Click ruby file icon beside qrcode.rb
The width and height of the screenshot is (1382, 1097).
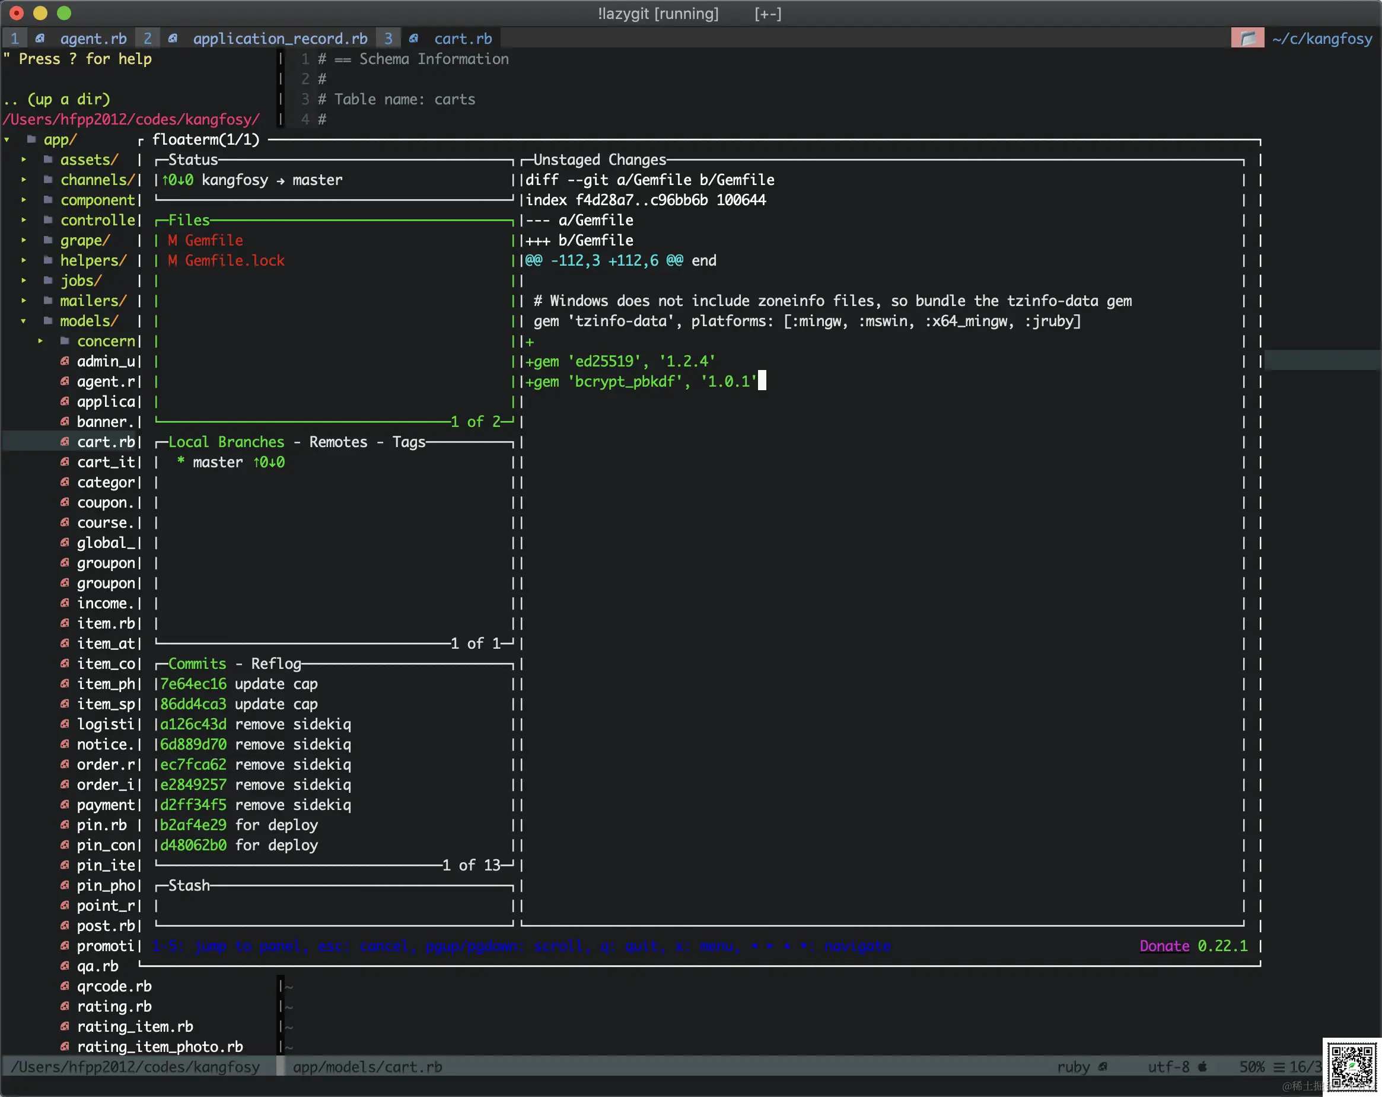[x=65, y=986]
